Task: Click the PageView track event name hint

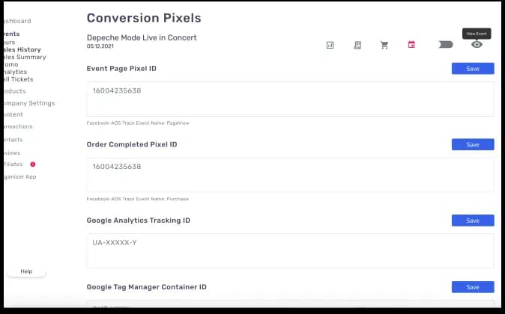Action: click(138, 123)
